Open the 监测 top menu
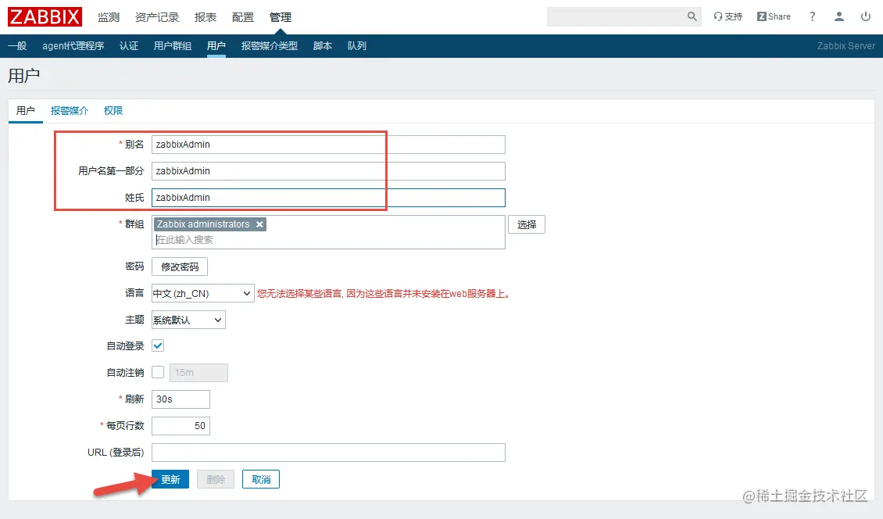This screenshot has height=519, width=883. (109, 17)
